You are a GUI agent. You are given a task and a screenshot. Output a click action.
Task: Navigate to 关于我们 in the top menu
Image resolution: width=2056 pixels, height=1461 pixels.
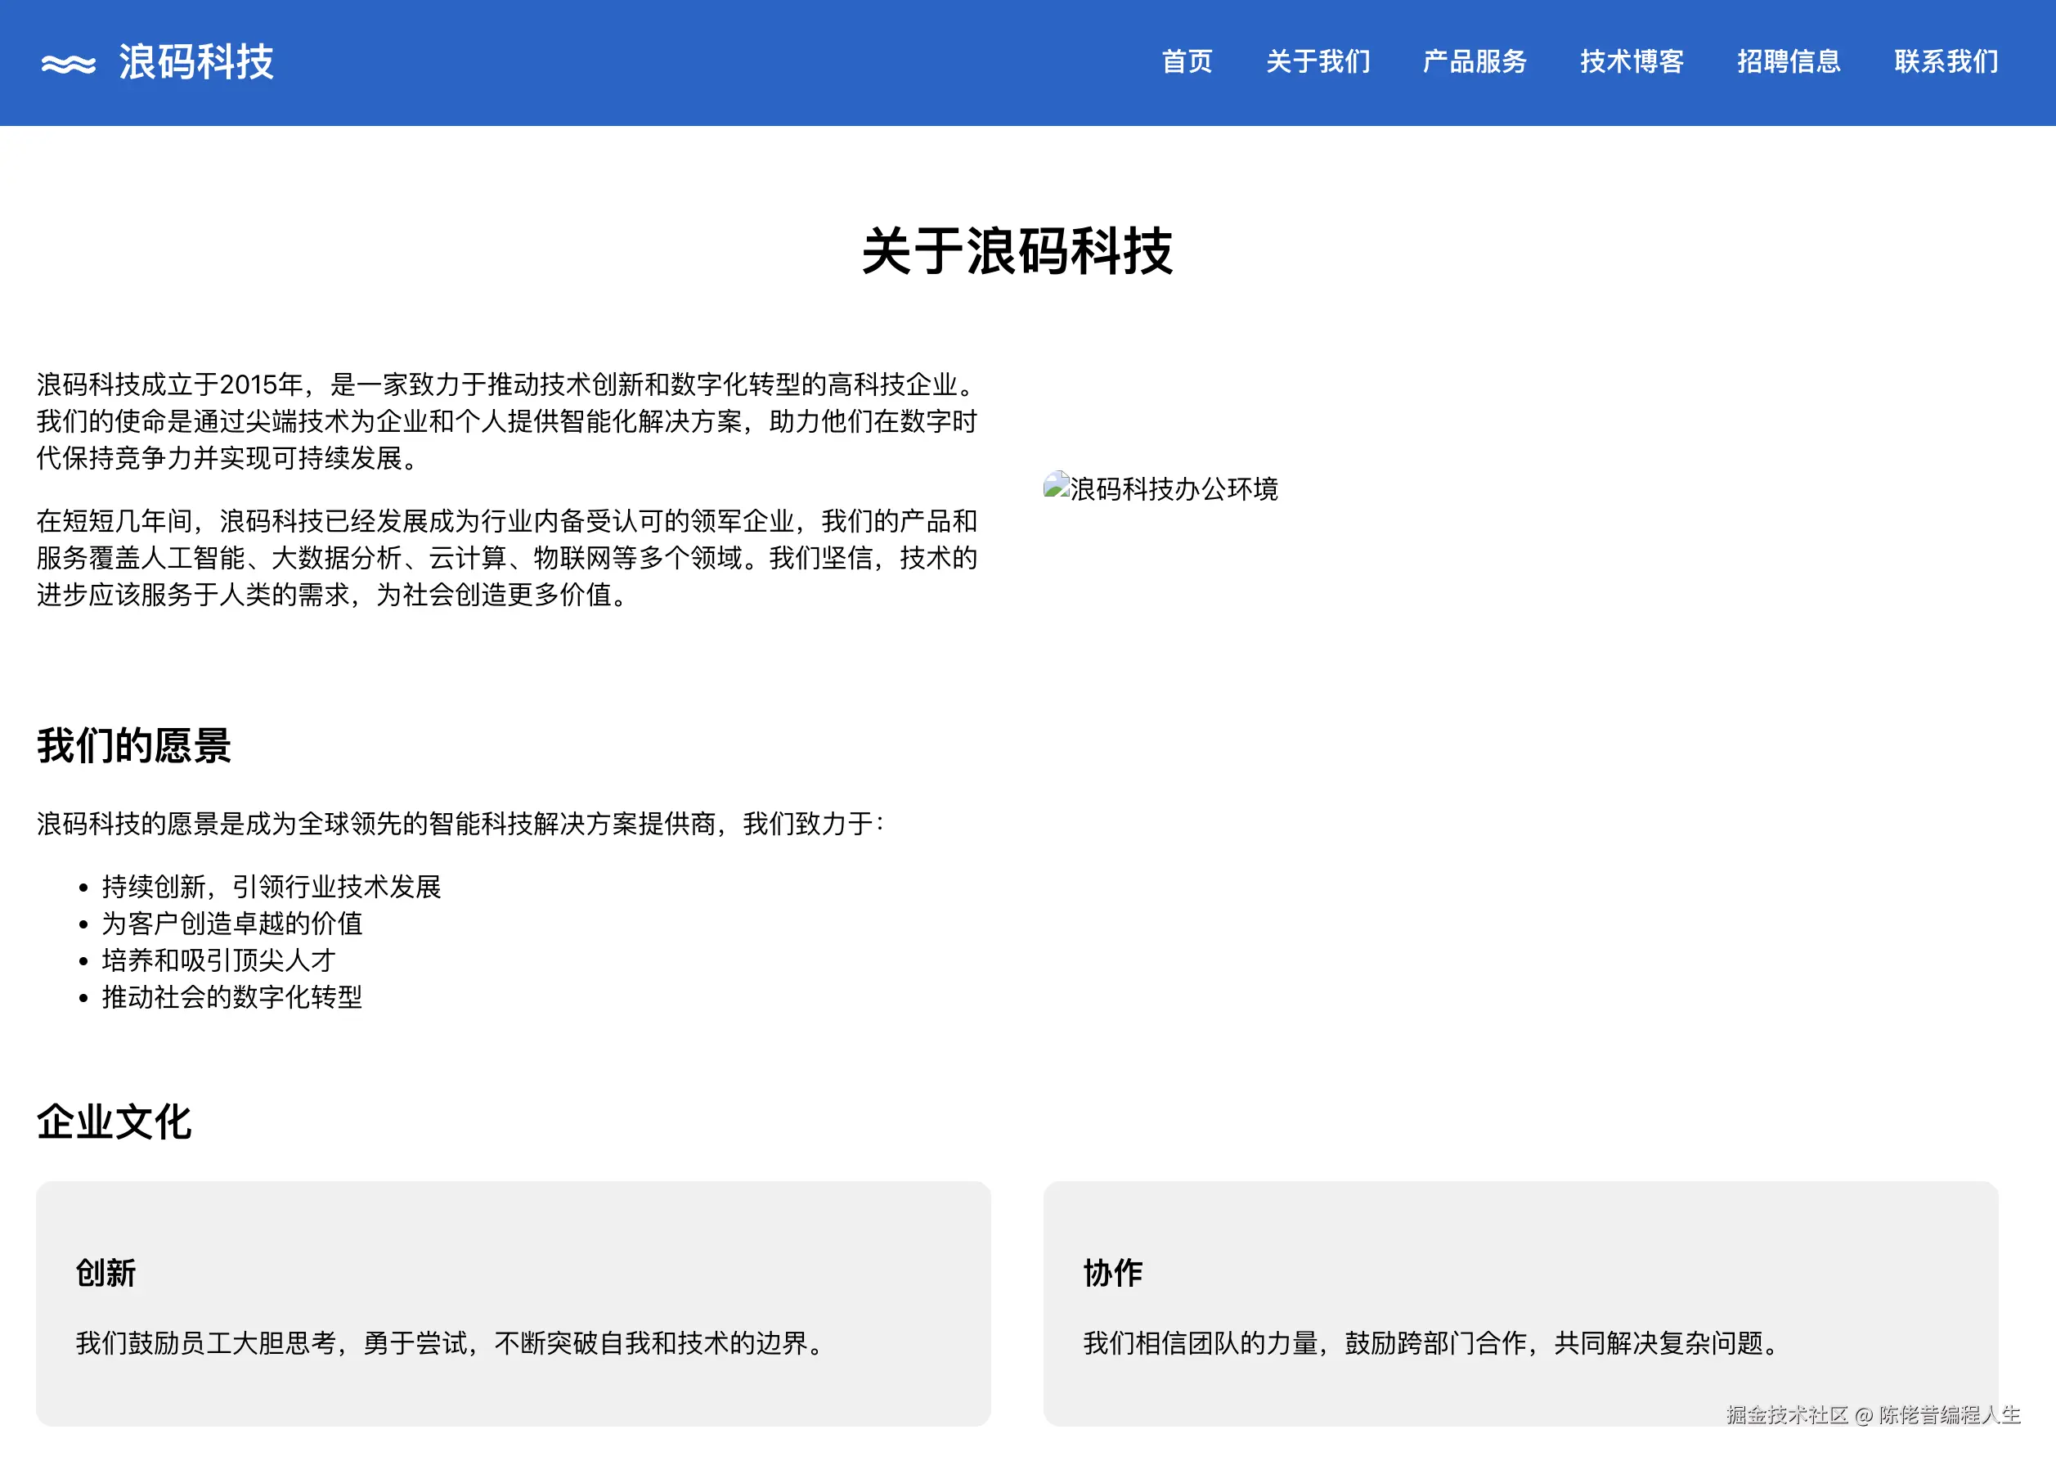coord(1317,61)
